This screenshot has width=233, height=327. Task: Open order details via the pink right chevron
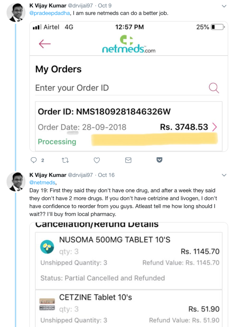click(x=214, y=127)
